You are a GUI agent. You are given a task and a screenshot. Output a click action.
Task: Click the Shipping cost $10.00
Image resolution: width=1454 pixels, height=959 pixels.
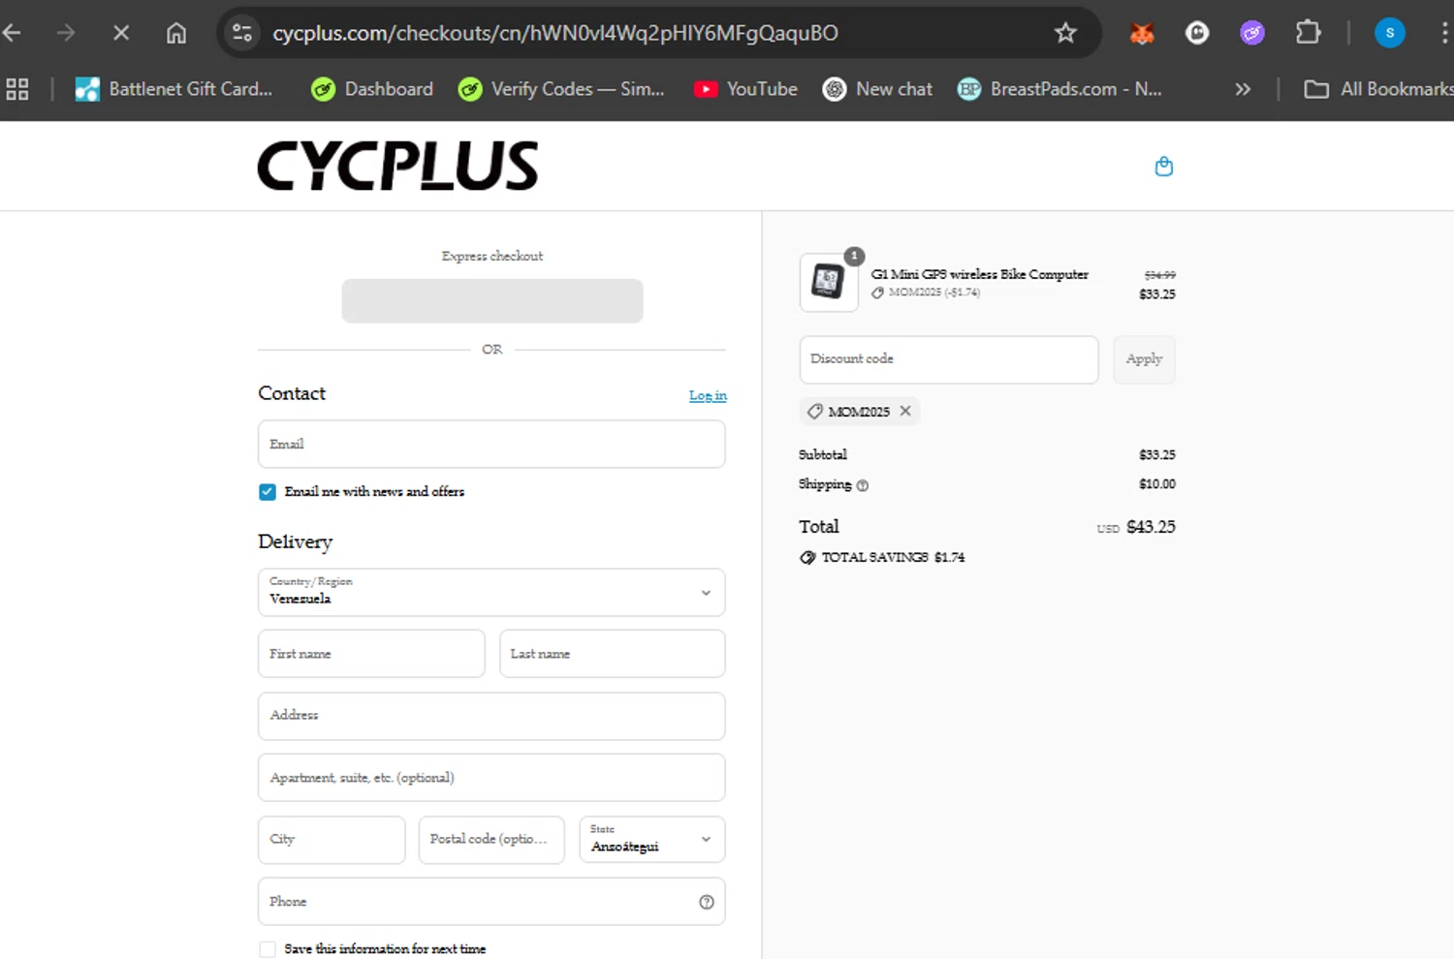1156,484
